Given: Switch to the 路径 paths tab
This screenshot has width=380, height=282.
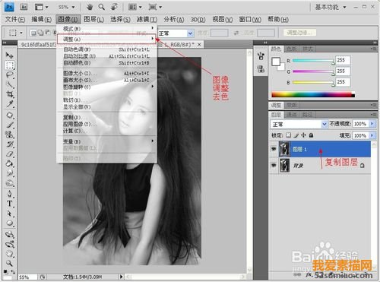Looking at the screenshot, I should (x=307, y=115).
